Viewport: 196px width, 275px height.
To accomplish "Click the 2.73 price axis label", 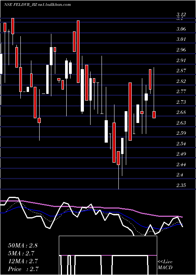I will pyautogui.click(x=181, y=102).
